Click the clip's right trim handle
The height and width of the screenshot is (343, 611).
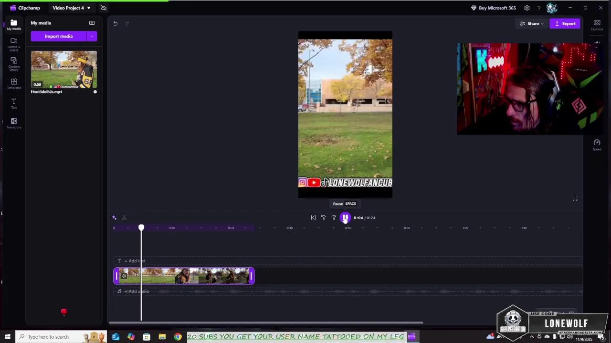point(252,276)
